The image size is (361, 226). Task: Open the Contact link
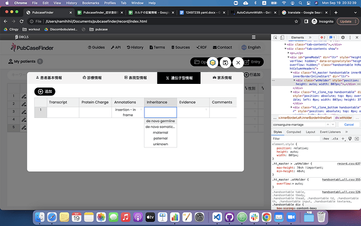point(222,47)
